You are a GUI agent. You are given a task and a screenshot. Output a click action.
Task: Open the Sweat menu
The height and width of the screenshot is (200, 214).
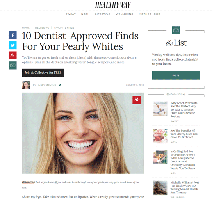point(71,14)
